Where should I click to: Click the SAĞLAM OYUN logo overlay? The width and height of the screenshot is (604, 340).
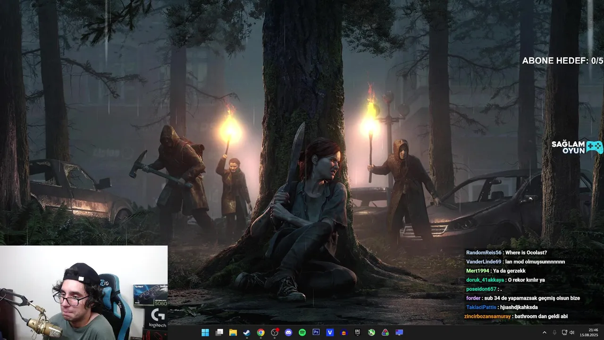[x=577, y=147]
